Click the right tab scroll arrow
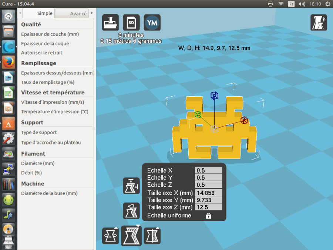 (x=91, y=13)
